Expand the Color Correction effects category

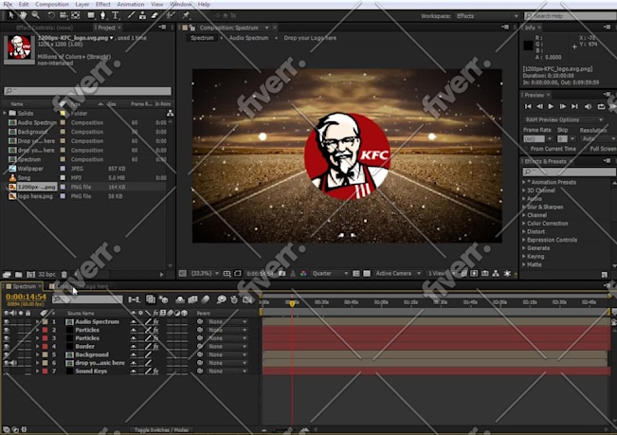[524, 224]
